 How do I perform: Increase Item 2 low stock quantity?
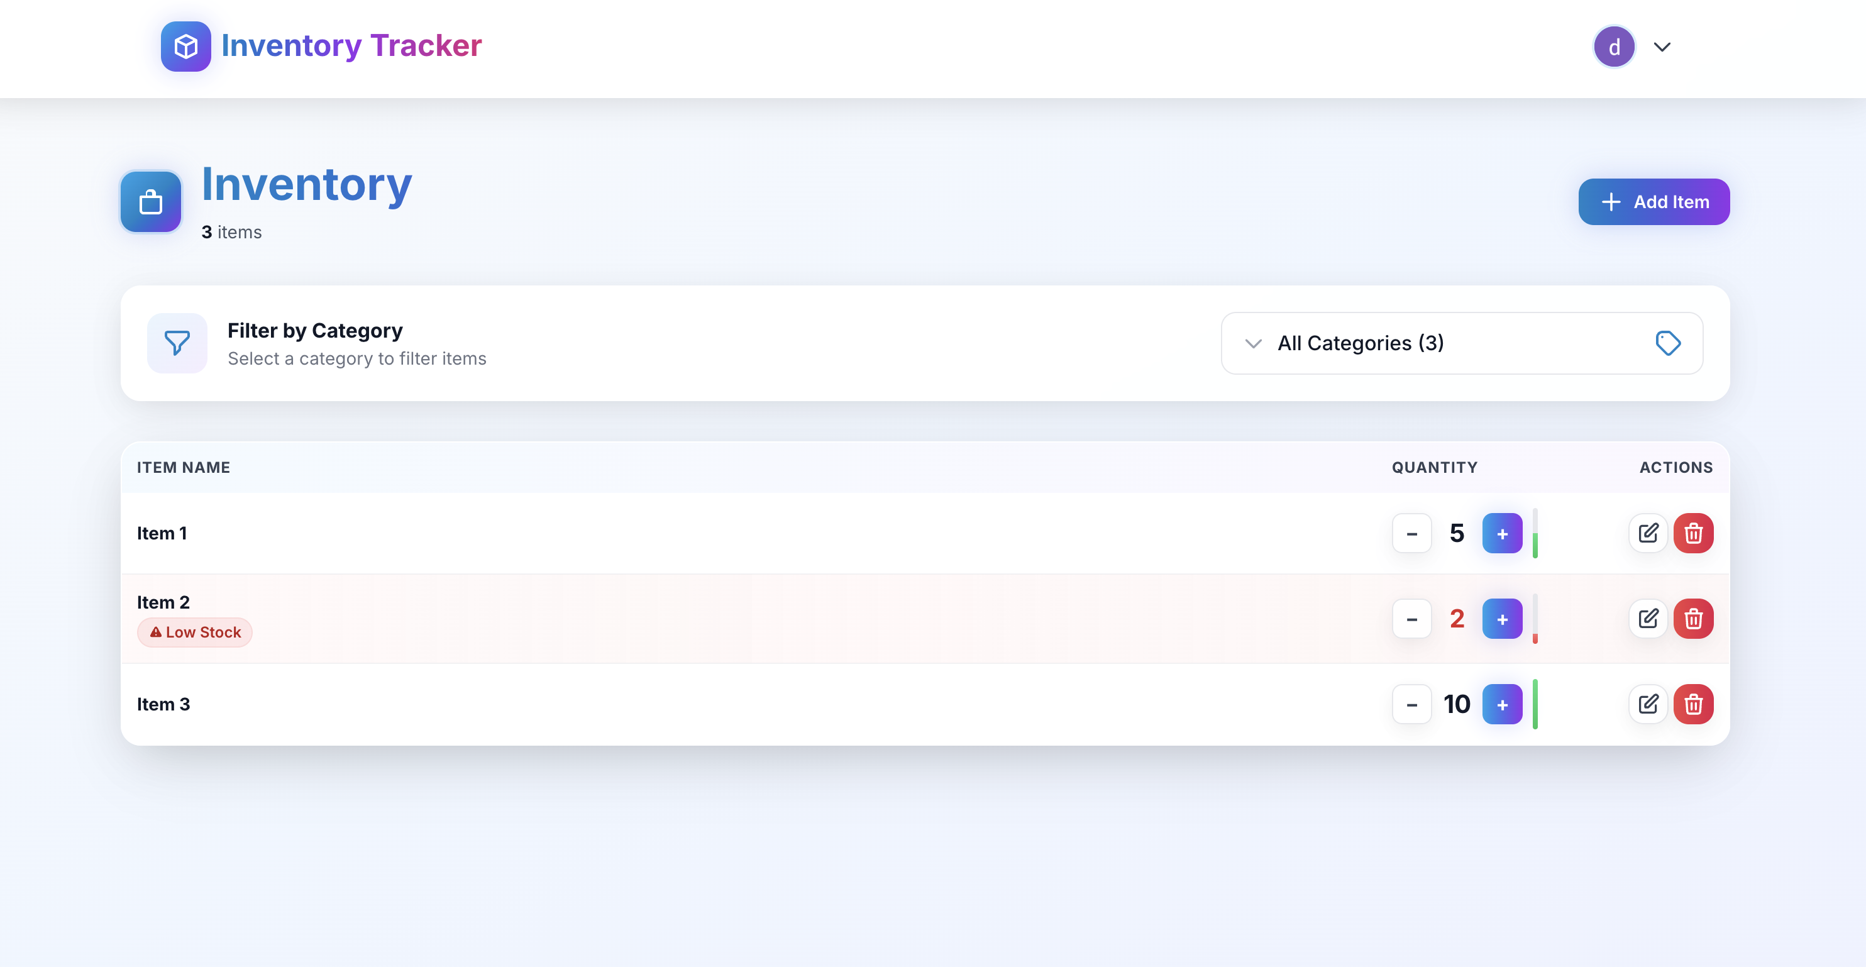pos(1501,619)
